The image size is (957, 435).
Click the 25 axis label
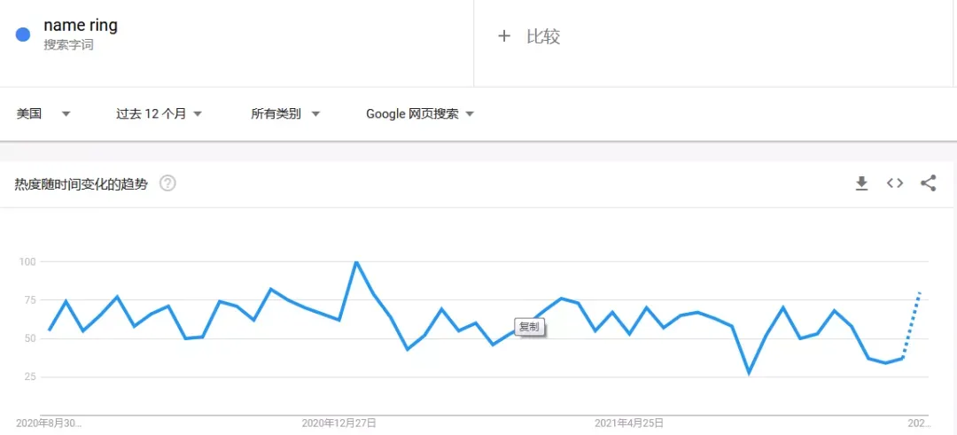pos(30,377)
